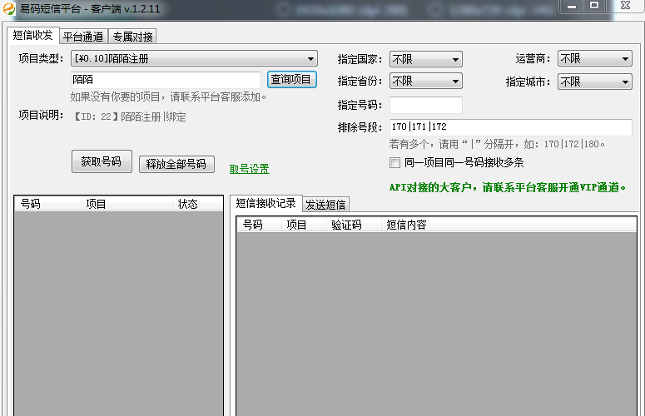Screen dimensions: 645x416
Task: Switch to the 短信接收记录 tab
Action: click(x=265, y=203)
